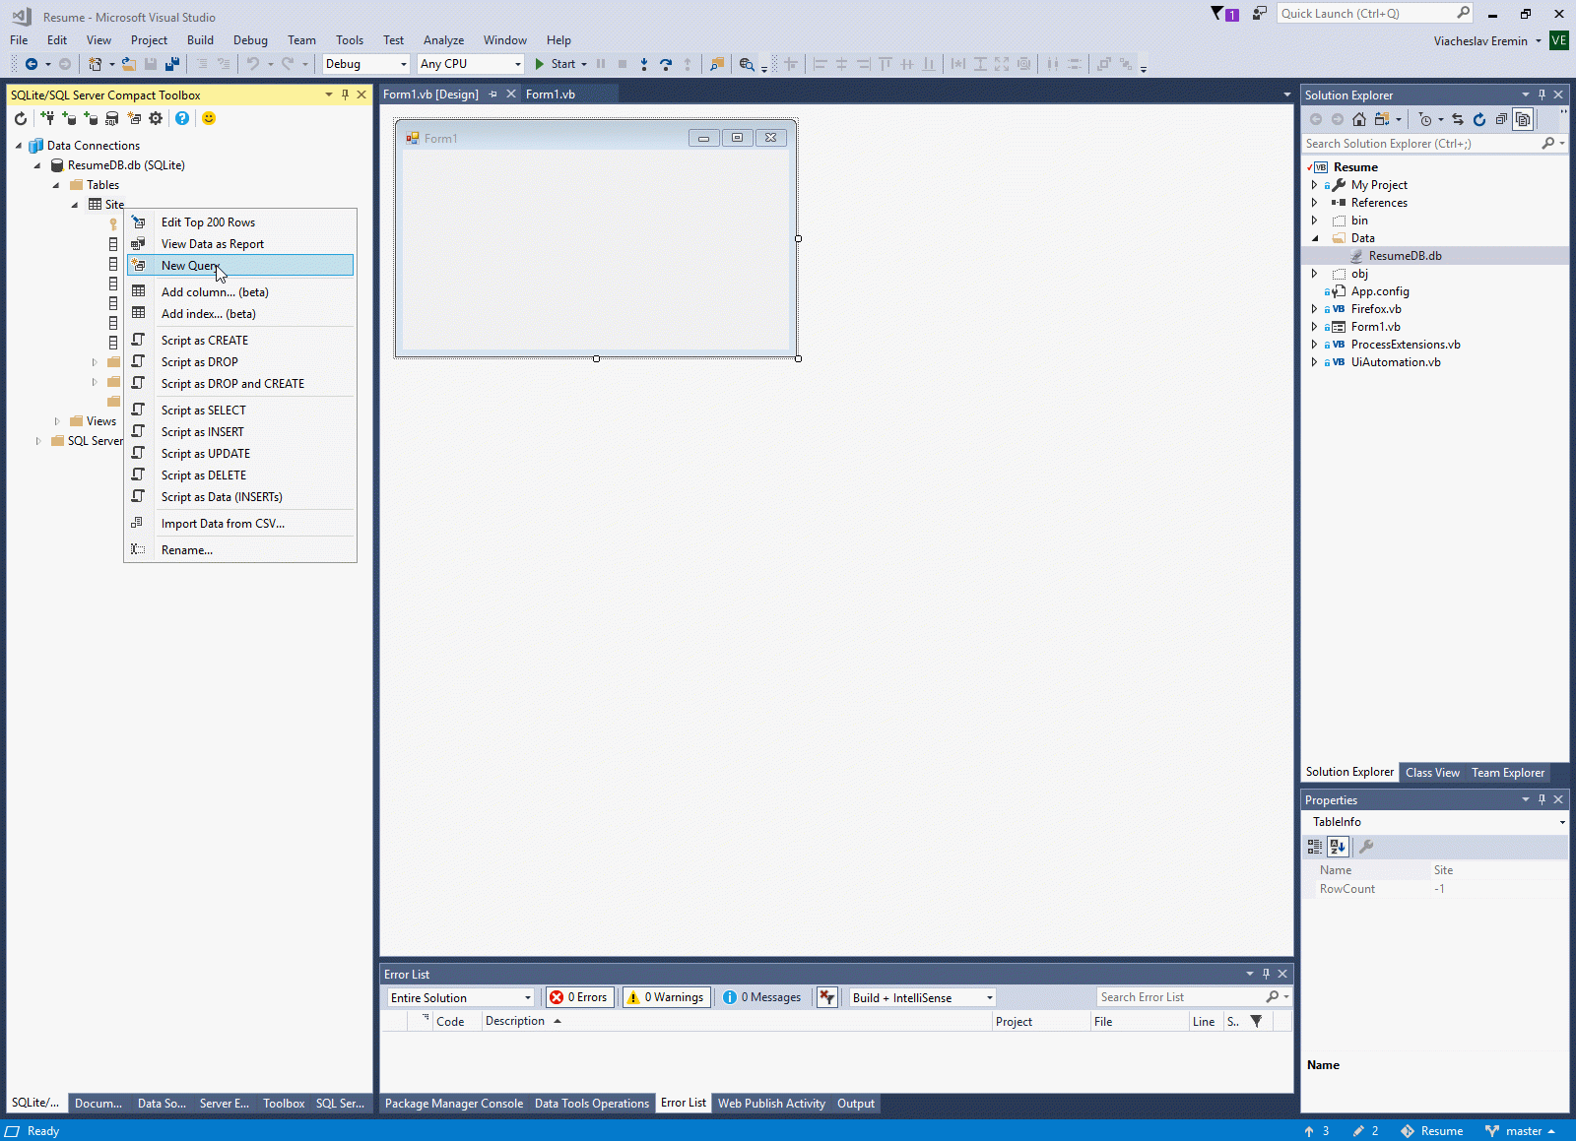This screenshot has height=1141, width=1576.
Task: Switch Properties to Alphabetical view
Action: [1338, 847]
